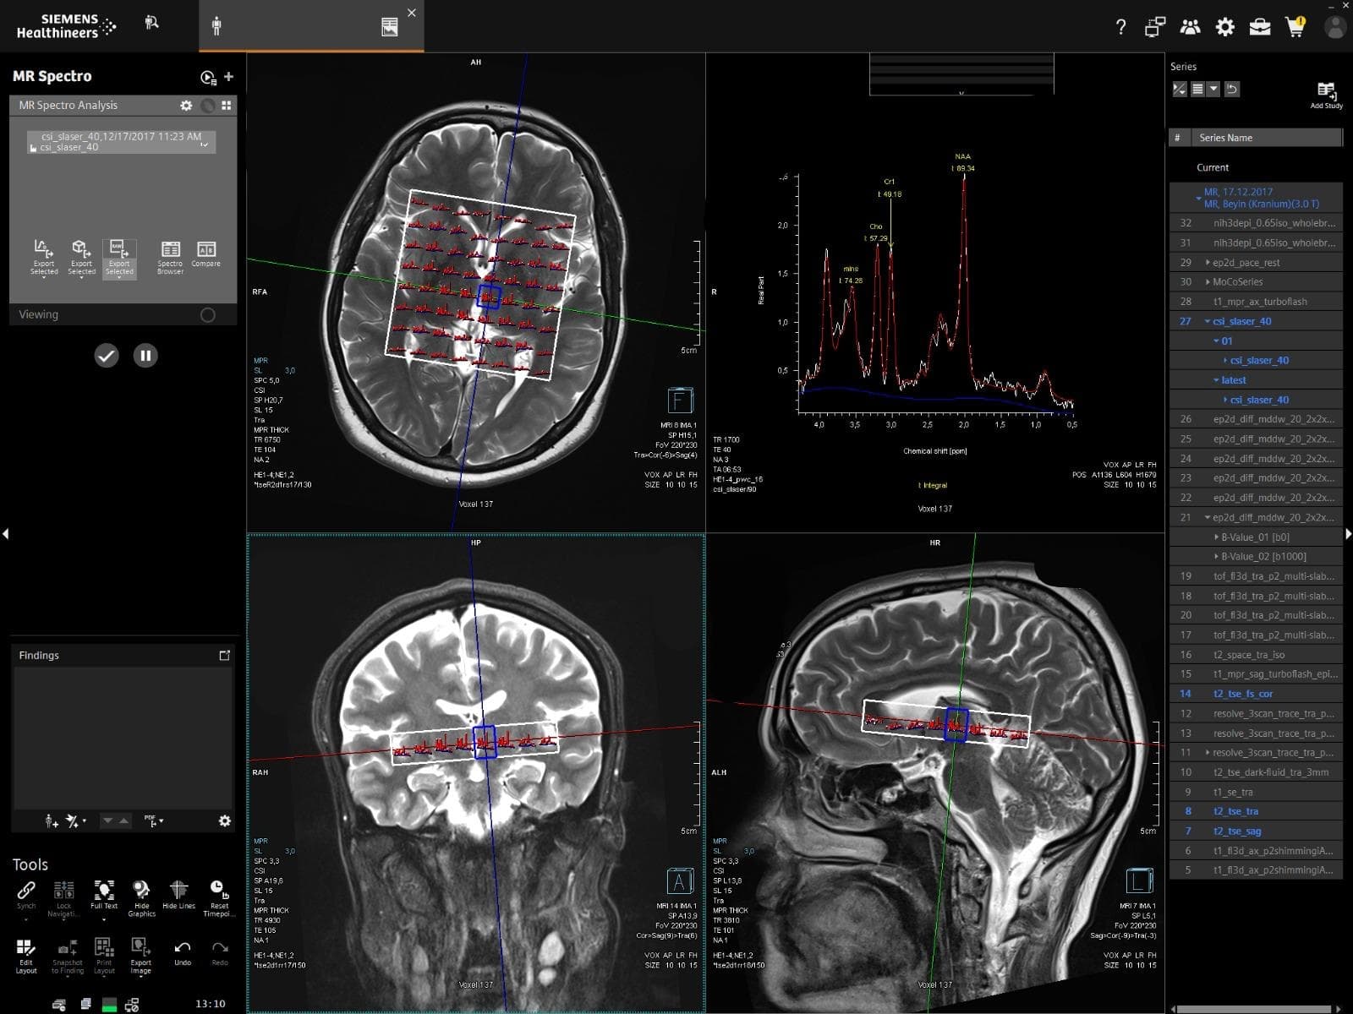The image size is (1353, 1014).
Task: Click the Compare icon
Action: click(205, 253)
